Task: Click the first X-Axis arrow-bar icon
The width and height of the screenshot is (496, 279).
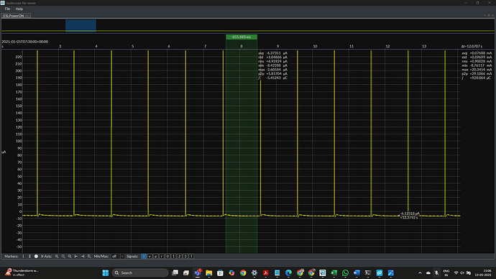Action: coord(76,256)
